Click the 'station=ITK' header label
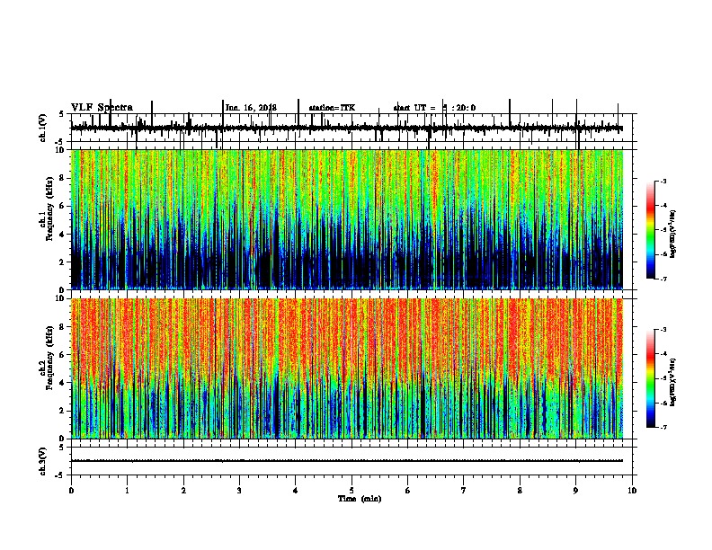This screenshot has width=712, height=550. (332, 108)
